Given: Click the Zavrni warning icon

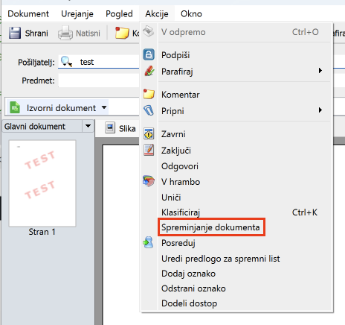Looking at the screenshot, I should click(149, 134).
